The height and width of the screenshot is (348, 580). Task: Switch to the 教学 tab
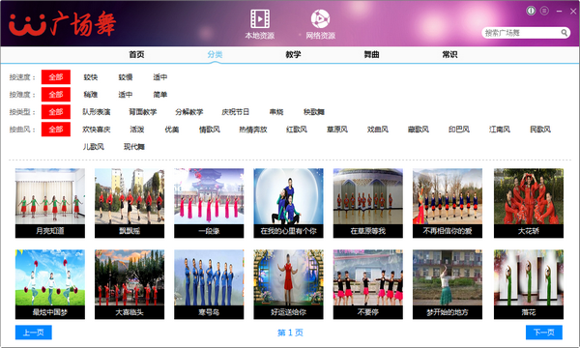point(293,54)
